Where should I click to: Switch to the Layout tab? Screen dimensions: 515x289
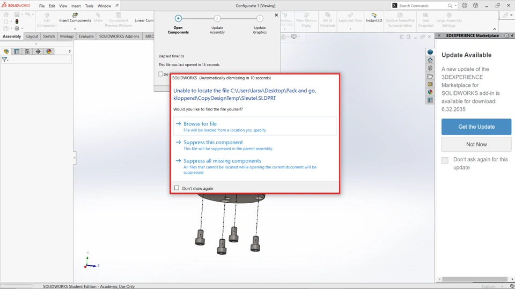pos(32,36)
